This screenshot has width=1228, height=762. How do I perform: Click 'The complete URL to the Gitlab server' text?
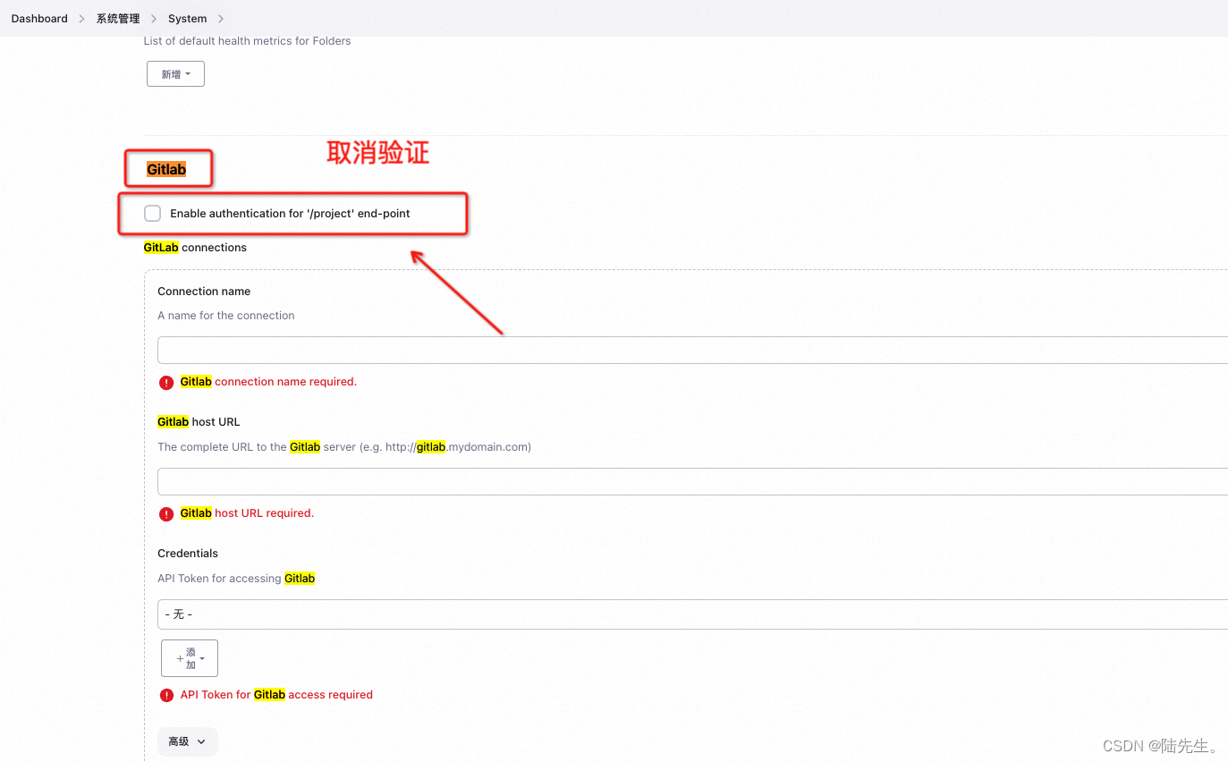coord(344,447)
